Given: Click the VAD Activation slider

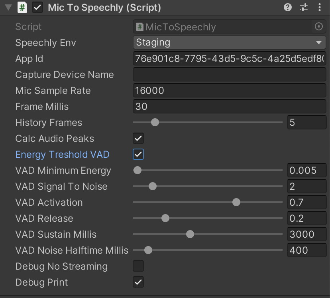Looking at the screenshot, I should click(208, 202).
